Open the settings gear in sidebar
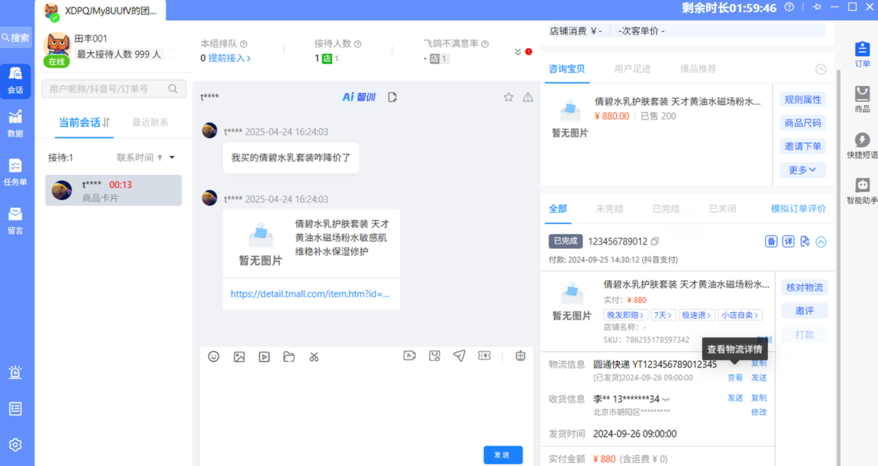Image resolution: width=878 pixels, height=466 pixels. 15,445
